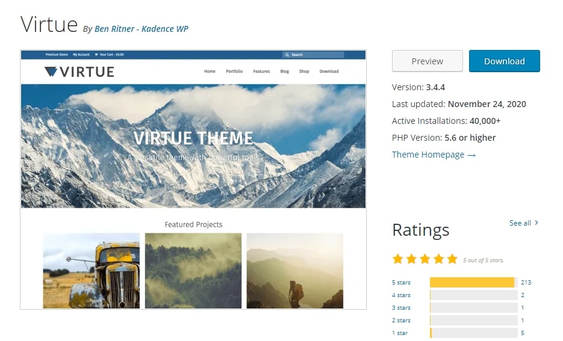Click the search field in theme preview

313,55
